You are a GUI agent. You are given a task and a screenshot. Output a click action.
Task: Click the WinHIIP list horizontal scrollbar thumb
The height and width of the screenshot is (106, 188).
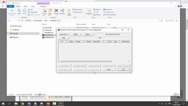pos(86,62)
